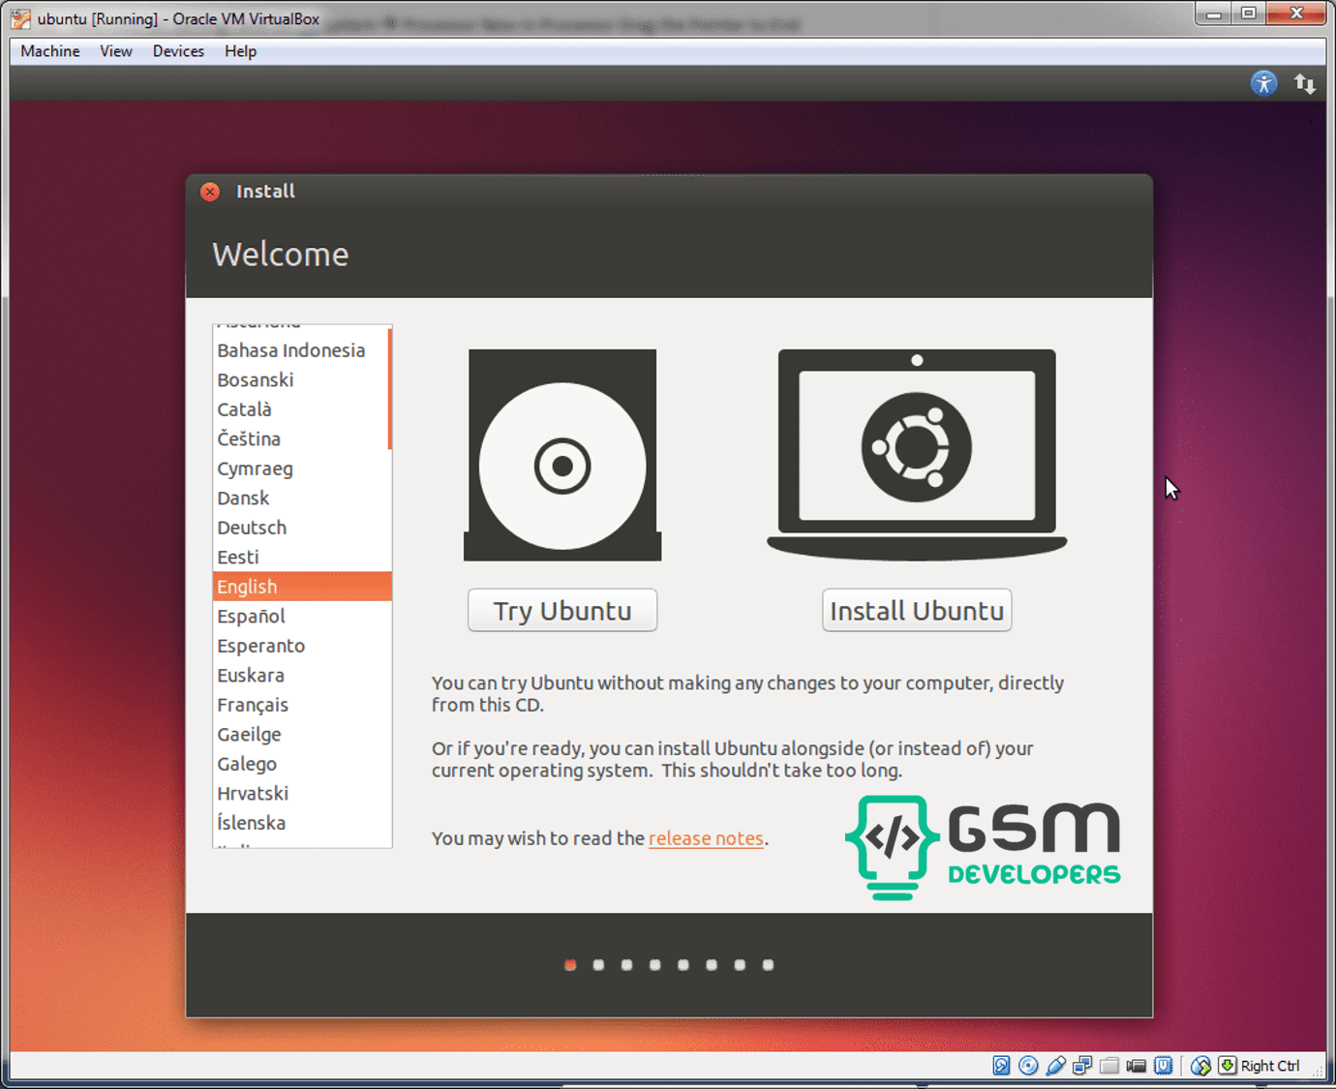Click the language list scrollbar handle
Image resolution: width=1336 pixels, height=1089 pixels.
389,389
